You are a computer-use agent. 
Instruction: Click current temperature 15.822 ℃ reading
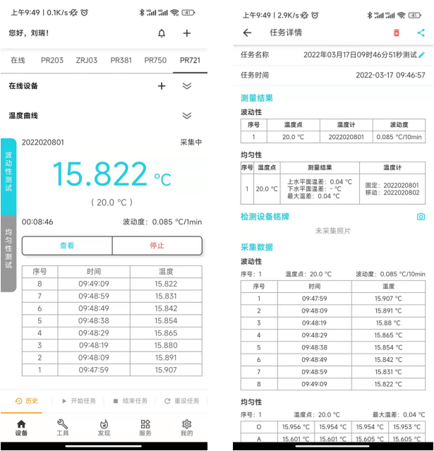pos(111,174)
